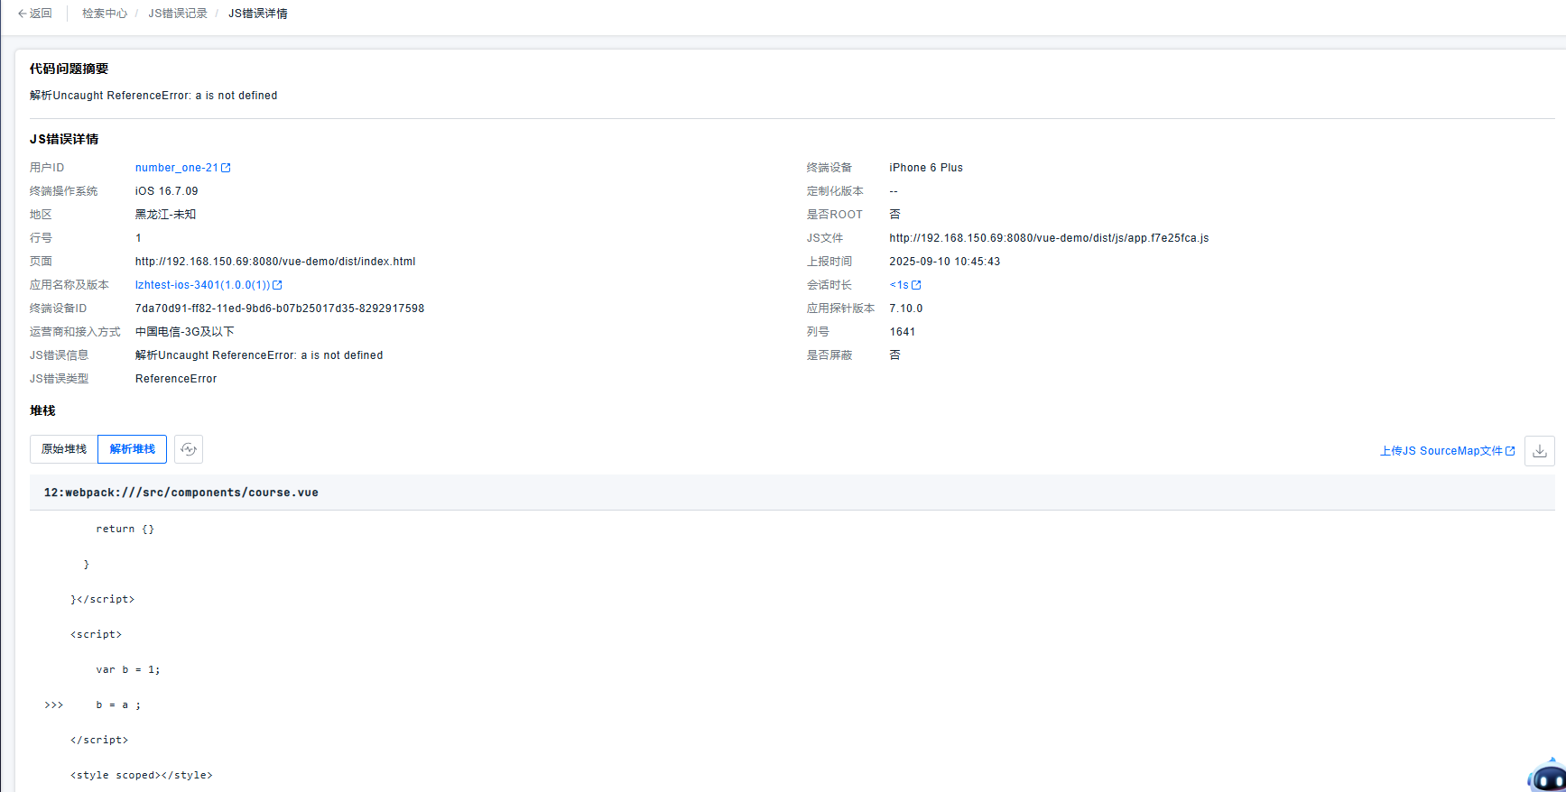Click the page URL ending in index.html
Screen dimensions: 1566x792
(x=275, y=262)
